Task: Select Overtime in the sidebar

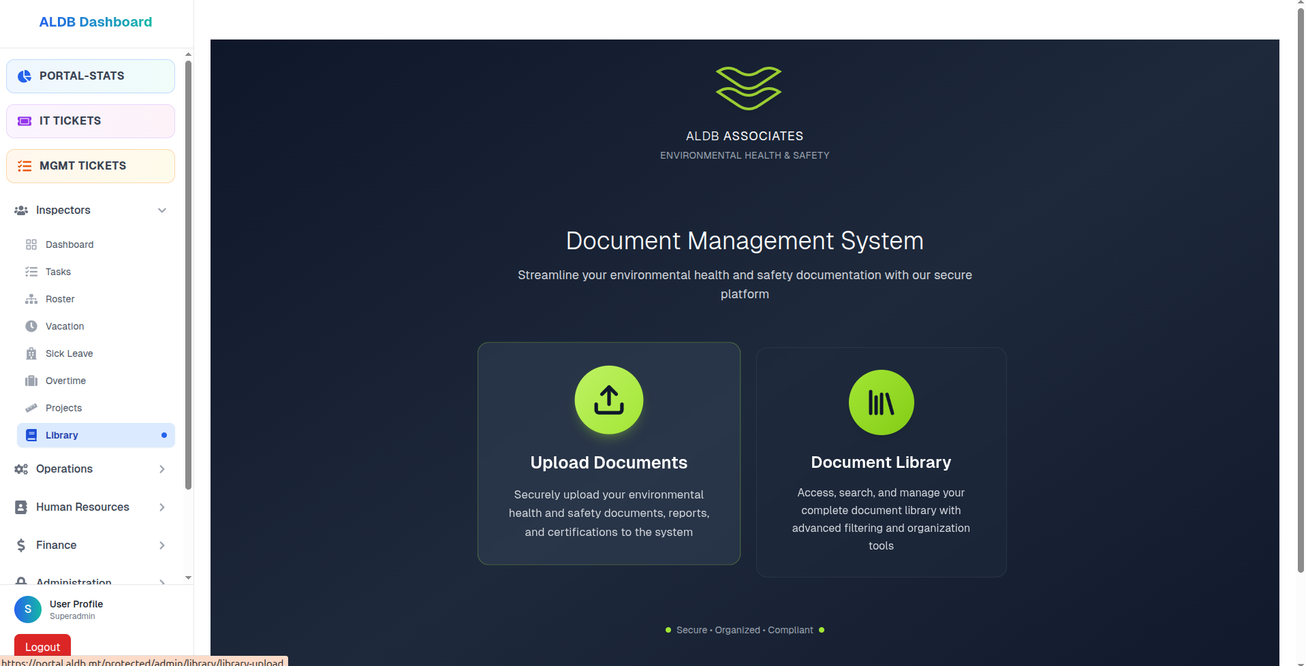Action: pos(65,381)
